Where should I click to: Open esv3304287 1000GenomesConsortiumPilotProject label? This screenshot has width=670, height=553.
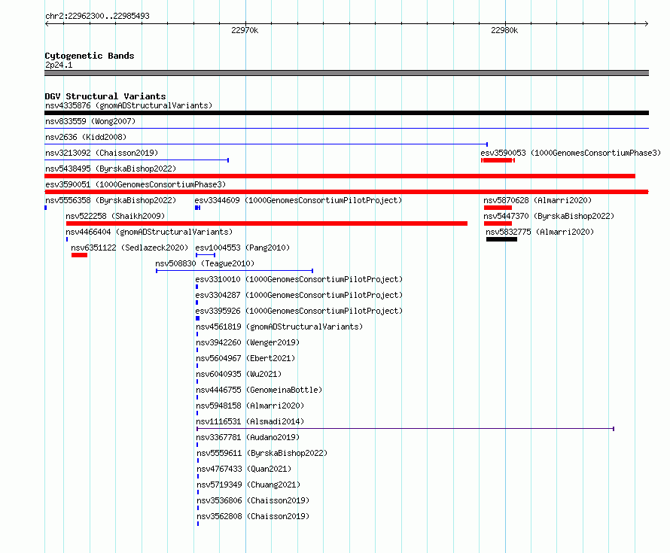click(299, 295)
